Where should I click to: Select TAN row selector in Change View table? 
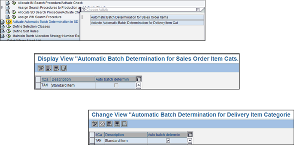click(x=92, y=141)
